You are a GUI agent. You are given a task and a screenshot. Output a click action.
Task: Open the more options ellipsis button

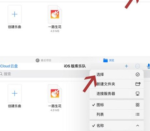[x=138, y=66]
